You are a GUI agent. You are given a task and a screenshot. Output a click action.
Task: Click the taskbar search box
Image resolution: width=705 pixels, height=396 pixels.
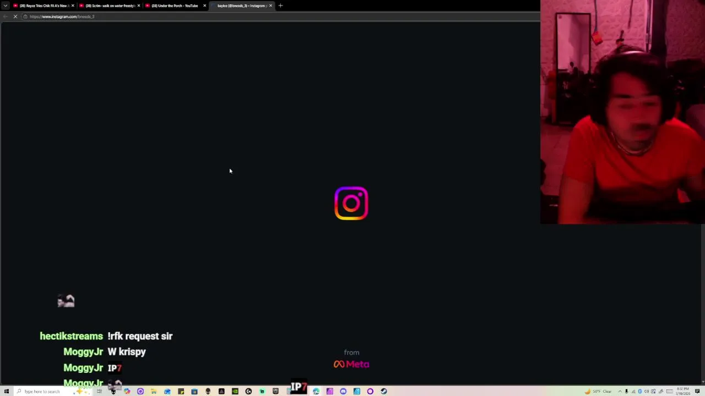pos(53,391)
